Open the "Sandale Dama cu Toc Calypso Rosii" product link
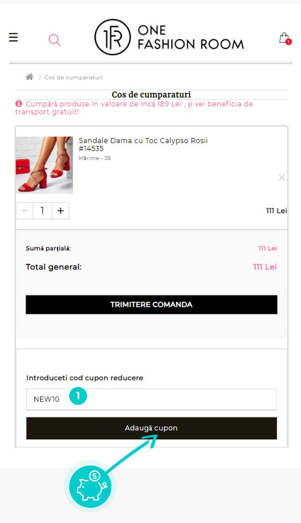Image resolution: width=301 pixels, height=523 pixels. [x=143, y=141]
